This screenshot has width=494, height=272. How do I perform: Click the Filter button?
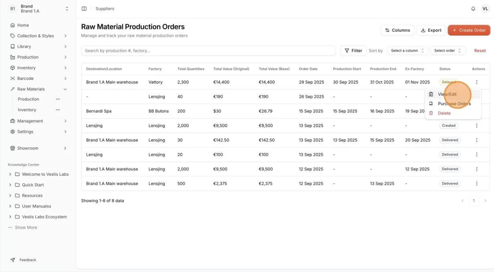(353, 51)
